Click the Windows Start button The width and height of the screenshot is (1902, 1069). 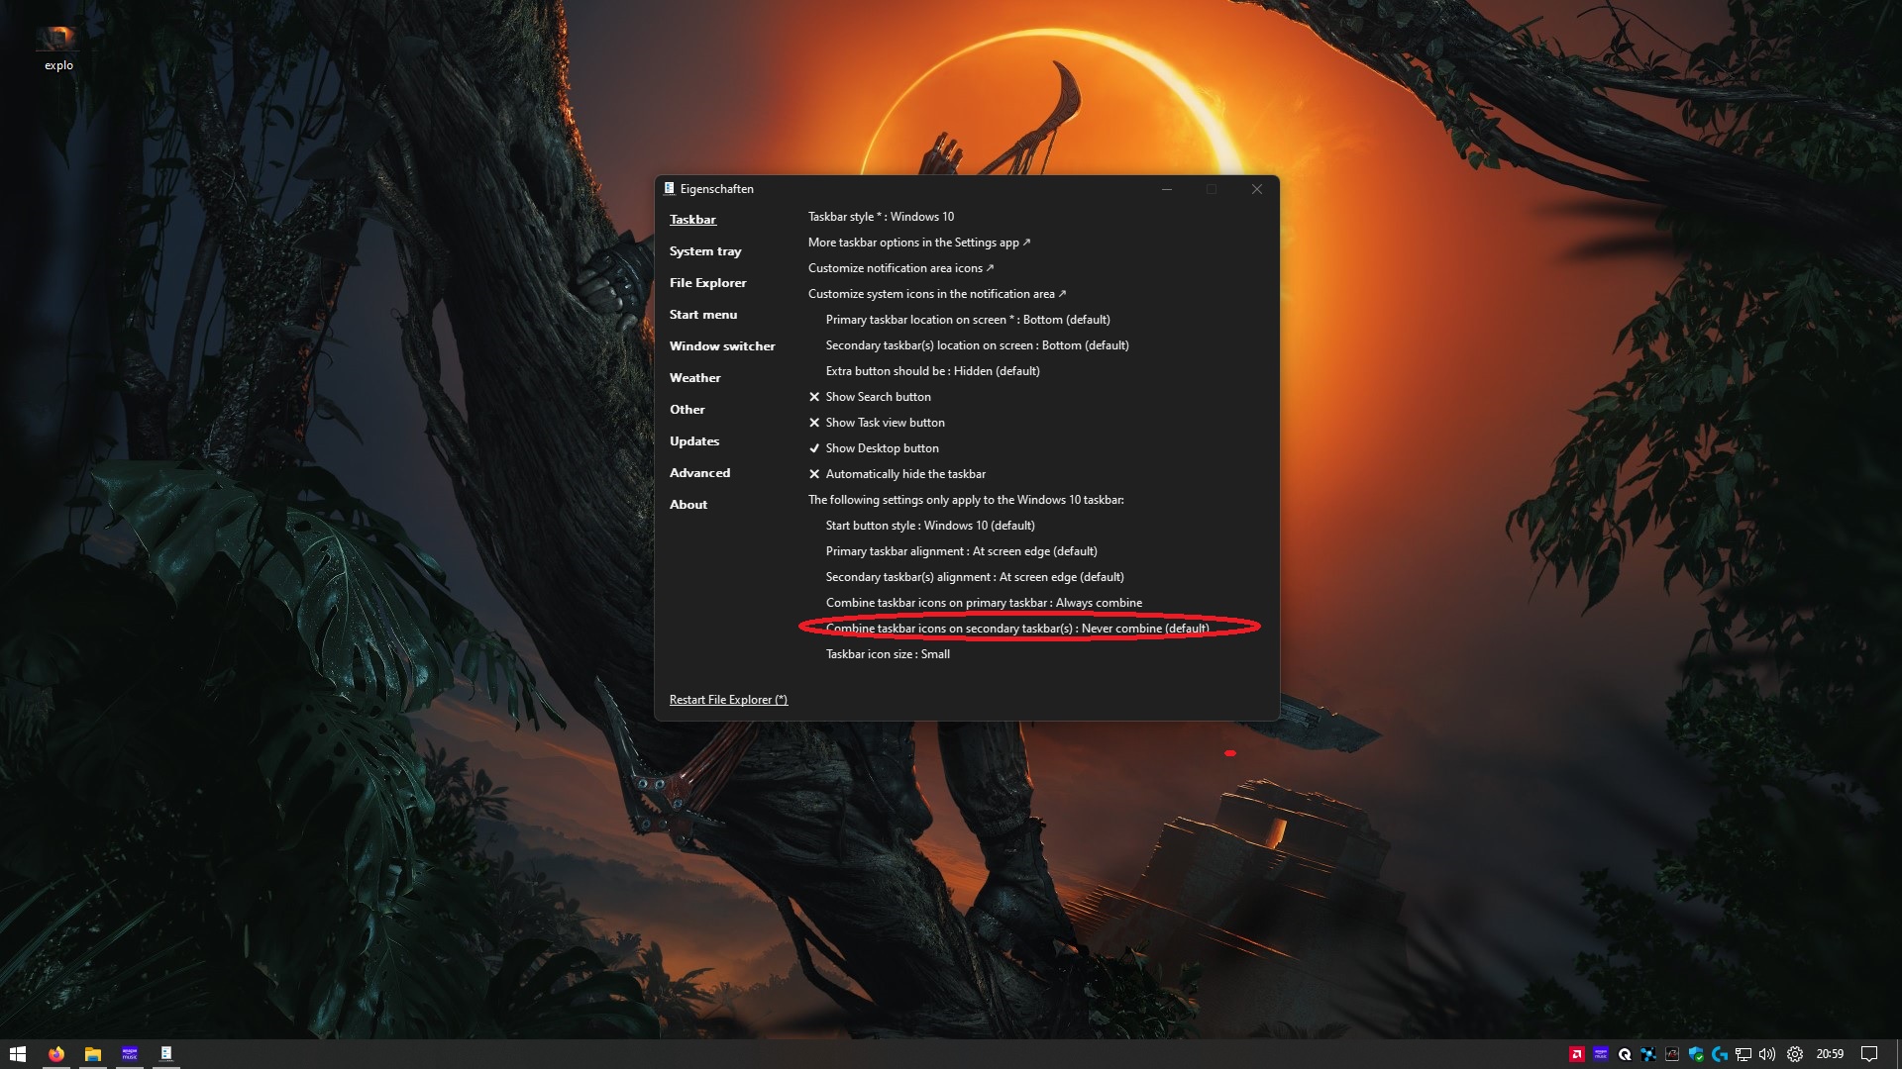[x=18, y=1054]
